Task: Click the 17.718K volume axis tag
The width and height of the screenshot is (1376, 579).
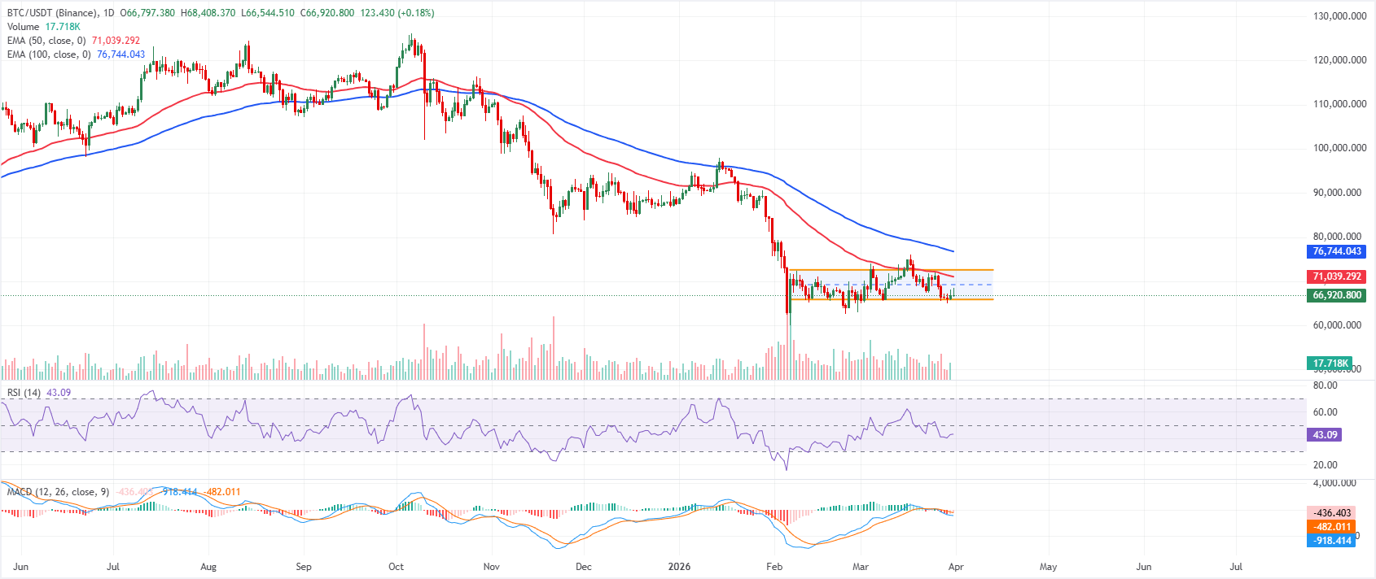Action: pyautogui.click(x=1331, y=363)
